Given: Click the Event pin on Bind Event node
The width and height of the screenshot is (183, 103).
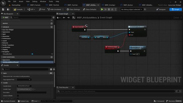Looking at the screenshot, I should [129, 35].
